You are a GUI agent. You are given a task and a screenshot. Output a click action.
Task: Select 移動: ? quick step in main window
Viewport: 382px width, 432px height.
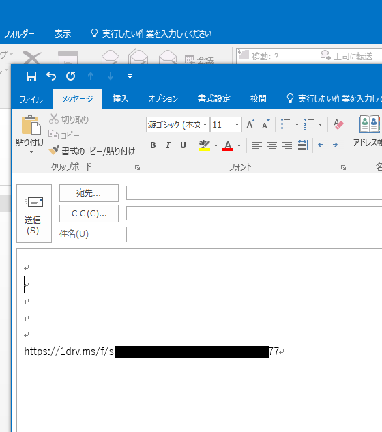click(258, 56)
